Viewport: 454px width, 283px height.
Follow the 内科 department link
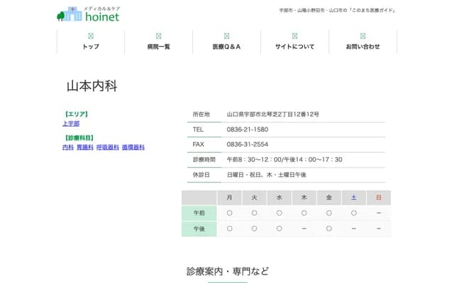pyautogui.click(x=68, y=147)
